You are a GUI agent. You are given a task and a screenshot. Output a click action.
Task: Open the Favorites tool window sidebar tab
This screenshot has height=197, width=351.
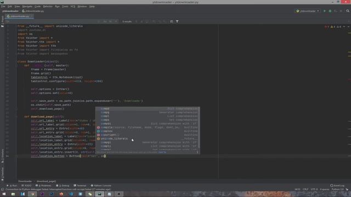(x=2, y=173)
